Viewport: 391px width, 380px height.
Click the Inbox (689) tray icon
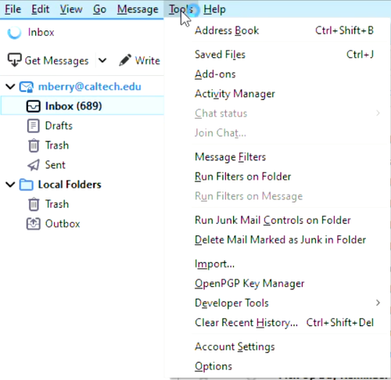click(x=34, y=106)
